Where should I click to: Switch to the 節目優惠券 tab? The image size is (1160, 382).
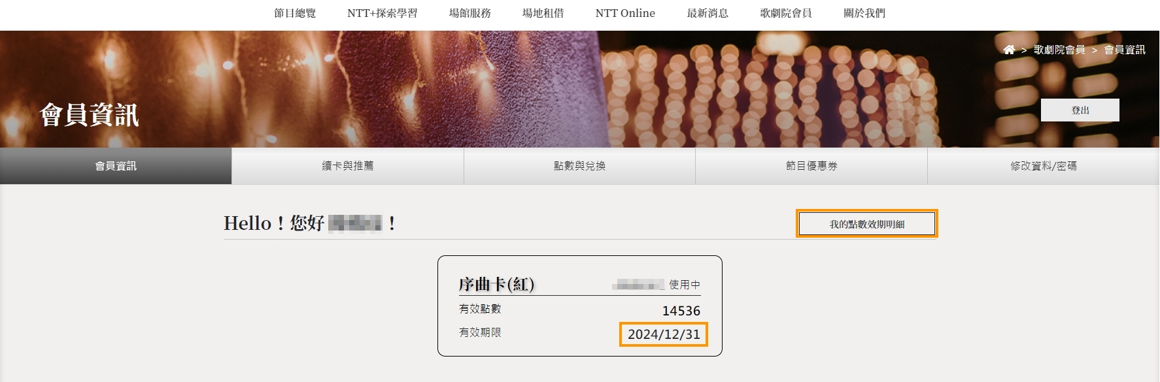[811, 166]
